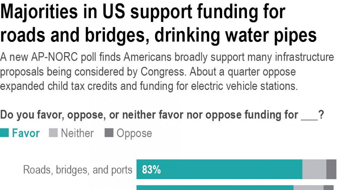Click the blank underline in the question

[309, 115]
